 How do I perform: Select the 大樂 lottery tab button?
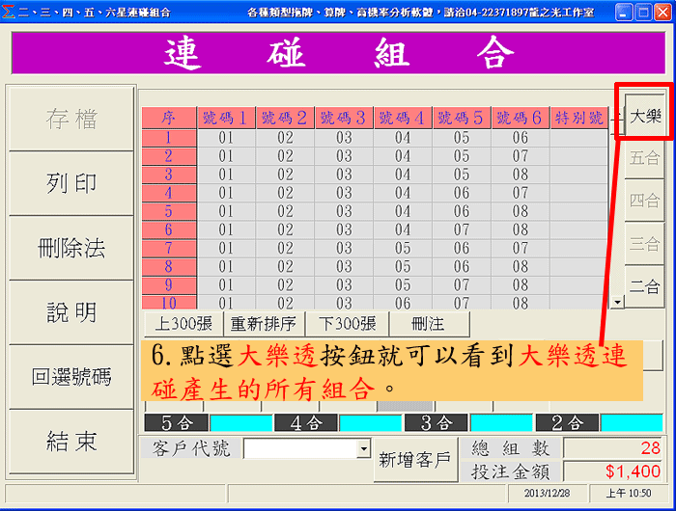pos(644,118)
